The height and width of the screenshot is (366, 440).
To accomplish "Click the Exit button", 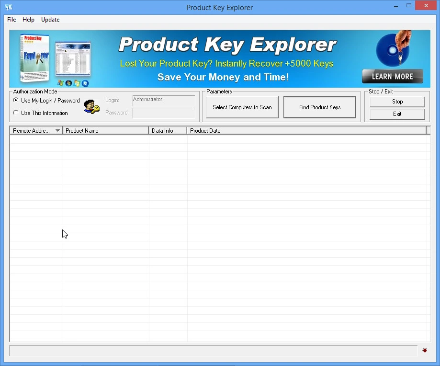I will point(397,114).
